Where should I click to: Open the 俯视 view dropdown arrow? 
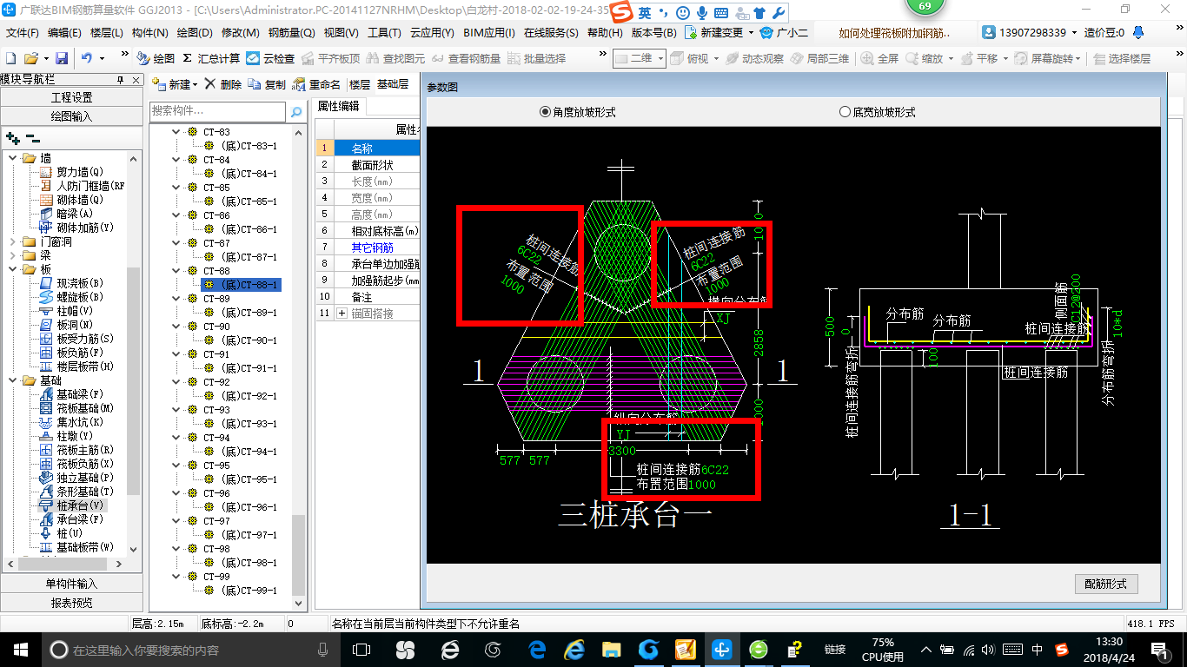(715, 59)
